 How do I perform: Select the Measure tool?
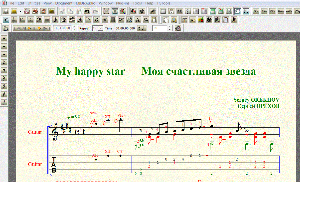point(47,20)
